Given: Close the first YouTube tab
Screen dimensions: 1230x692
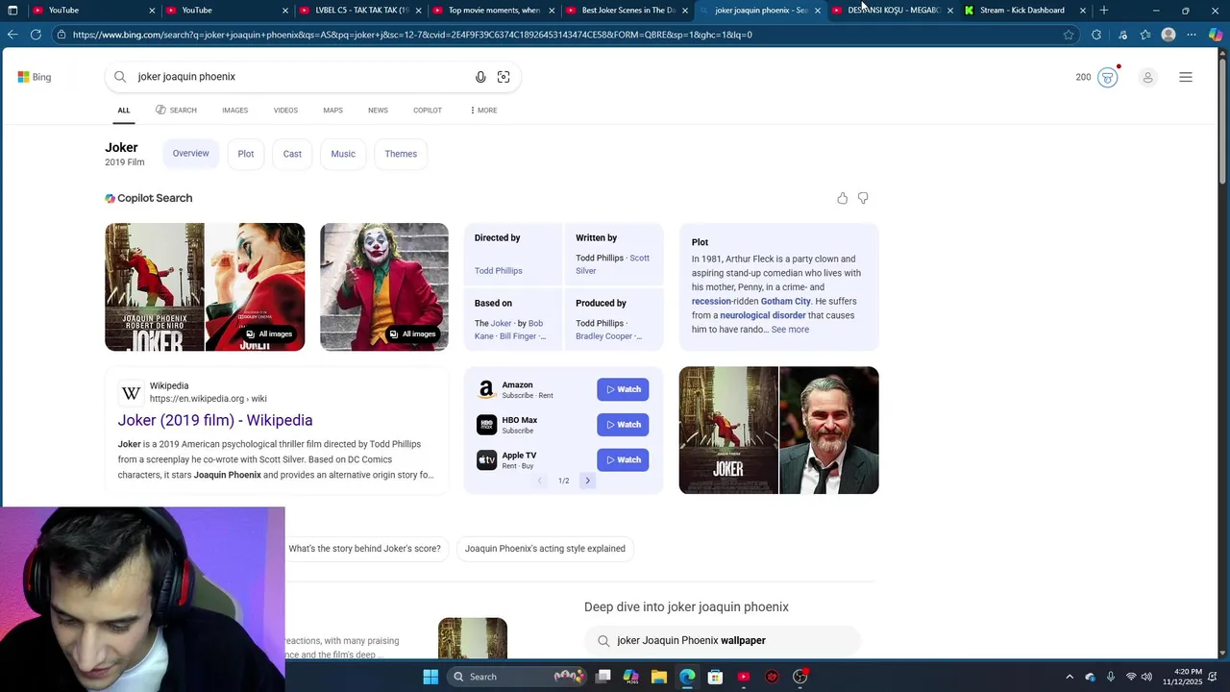Looking at the screenshot, I should (x=152, y=11).
